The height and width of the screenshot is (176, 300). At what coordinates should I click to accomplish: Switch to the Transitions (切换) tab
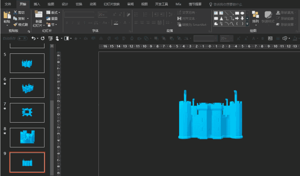click(79, 4)
